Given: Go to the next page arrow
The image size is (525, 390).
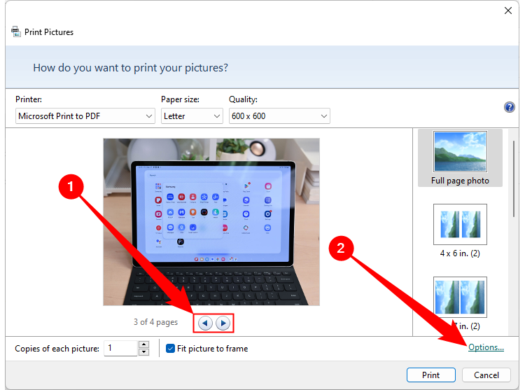Looking at the screenshot, I should coord(223,323).
